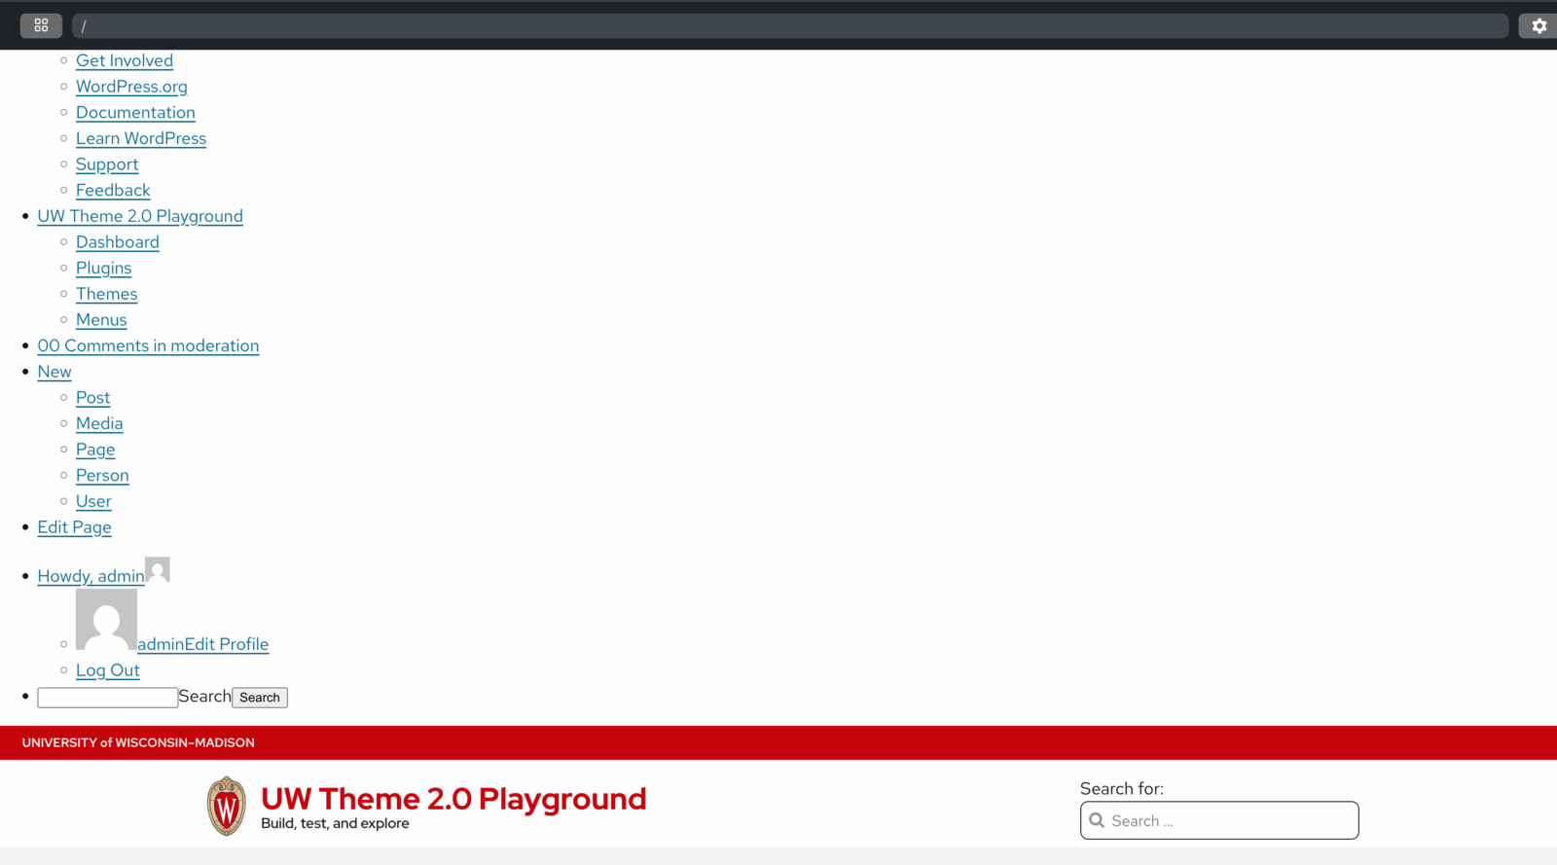Click the large admin profile avatar
This screenshot has height=865, width=1557.
(106, 620)
